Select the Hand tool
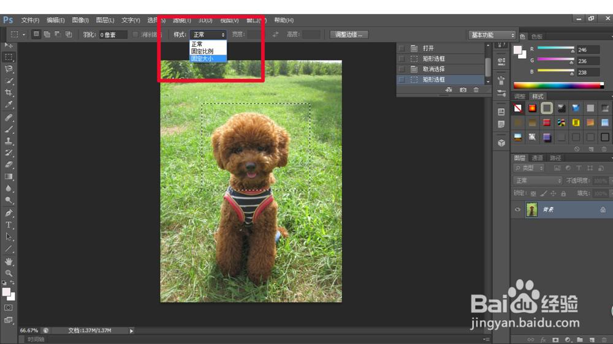This screenshot has width=613, height=344. pyautogui.click(x=9, y=261)
